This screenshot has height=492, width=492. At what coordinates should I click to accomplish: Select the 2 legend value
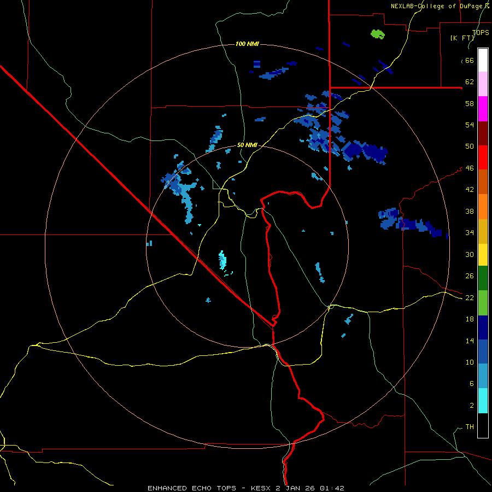[x=472, y=406]
